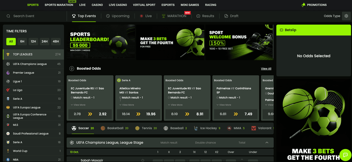
Task: Open the Top Events tab
Action: (84, 16)
